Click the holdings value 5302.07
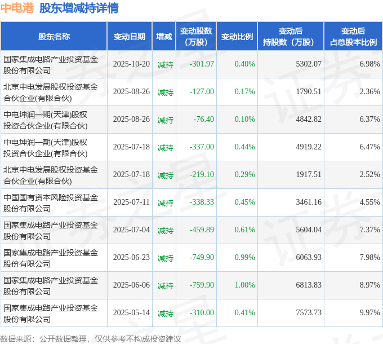This screenshot has width=383, height=344. tap(309, 64)
